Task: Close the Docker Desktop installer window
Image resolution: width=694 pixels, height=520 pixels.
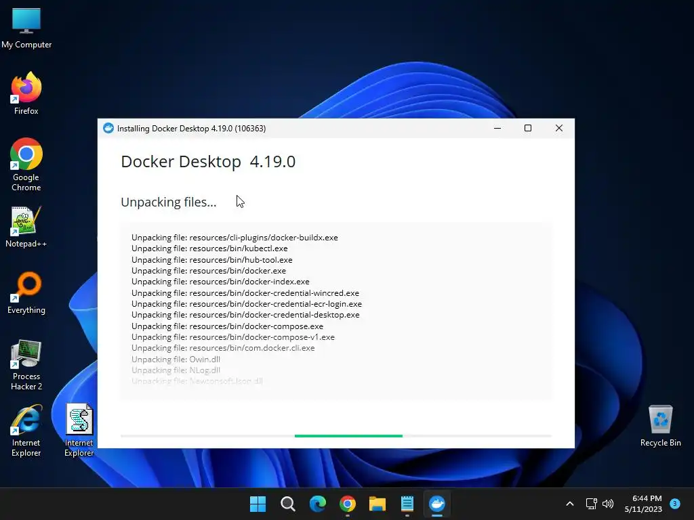Action: 559,128
